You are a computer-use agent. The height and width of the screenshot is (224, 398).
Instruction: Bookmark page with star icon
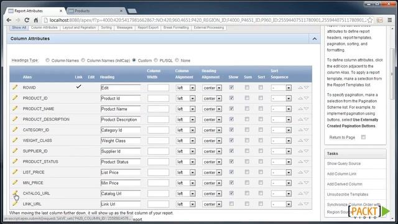(x=370, y=20)
